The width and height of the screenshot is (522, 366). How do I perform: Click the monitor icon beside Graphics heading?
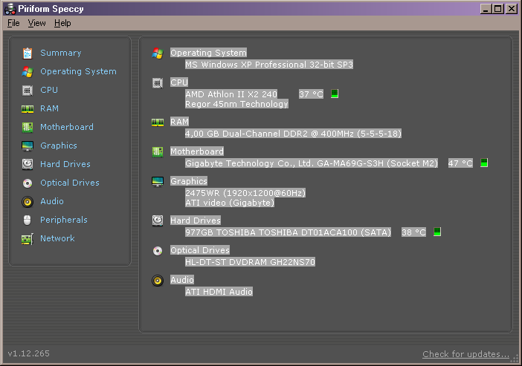(x=158, y=181)
